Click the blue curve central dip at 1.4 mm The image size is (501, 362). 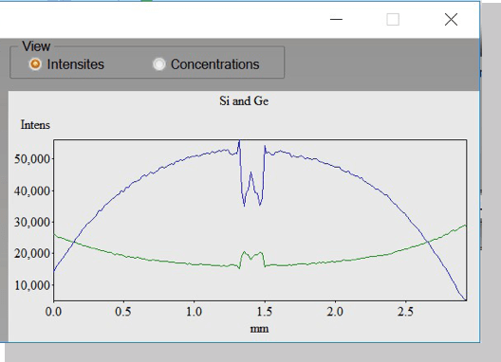(x=251, y=189)
